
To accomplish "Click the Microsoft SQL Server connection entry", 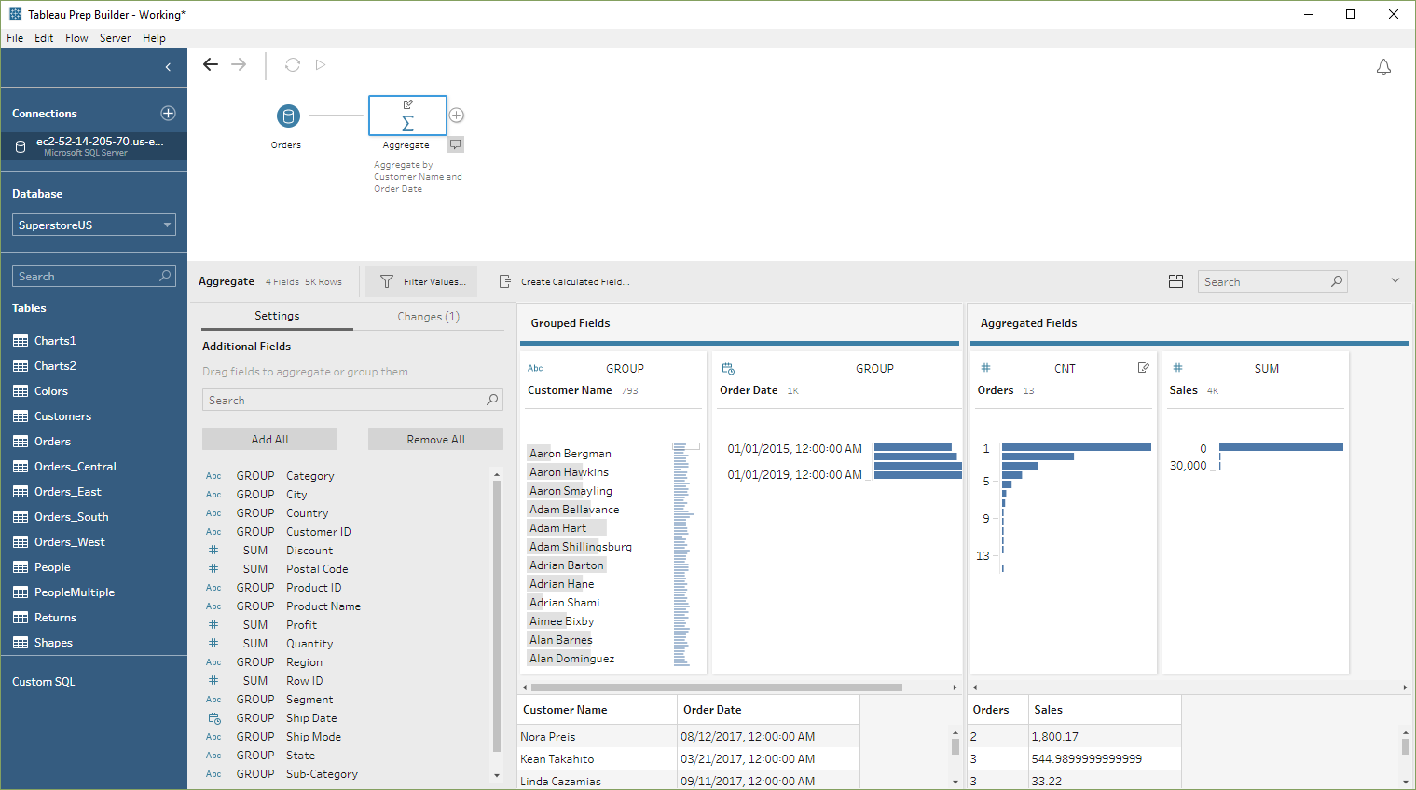I will point(93,146).
